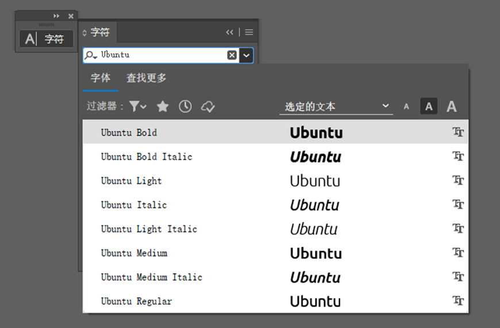This screenshot has height=328, width=500.
Task: Clear the Ubuntu font search text
Action: pyautogui.click(x=232, y=55)
